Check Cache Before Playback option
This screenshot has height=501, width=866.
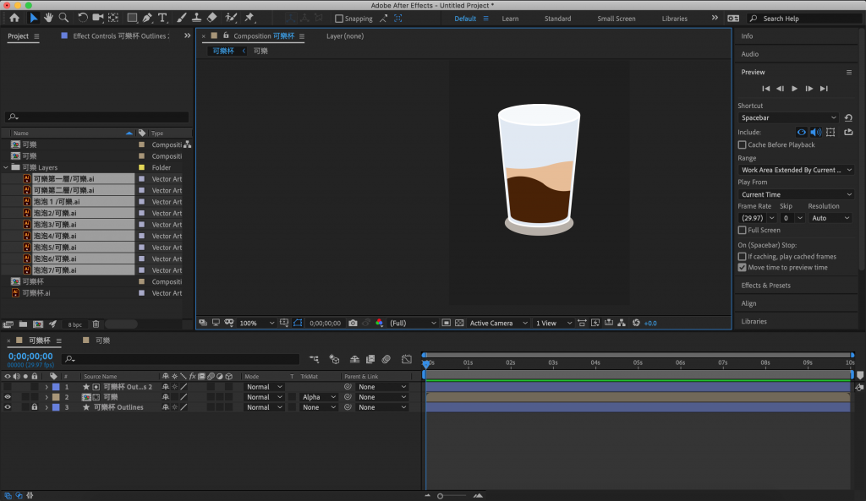click(x=743, y=144)
